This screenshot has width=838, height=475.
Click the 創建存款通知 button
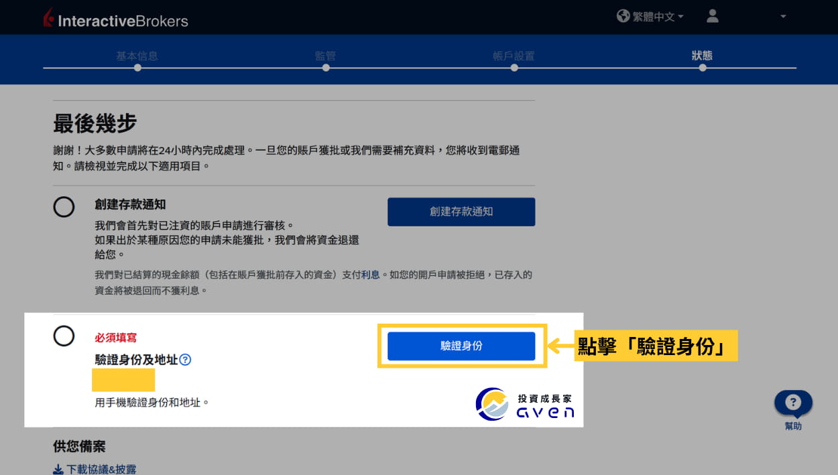(x=461, y=212)
